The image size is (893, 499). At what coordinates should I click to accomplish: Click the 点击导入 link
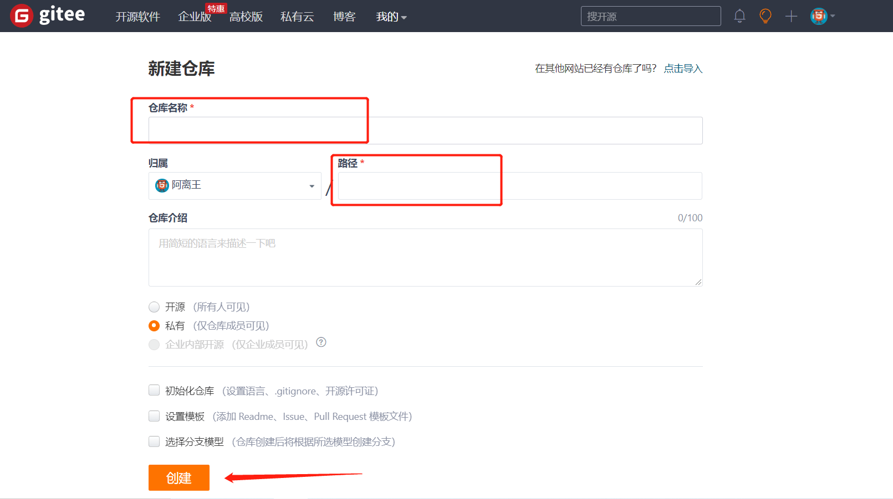coord(683,69)
